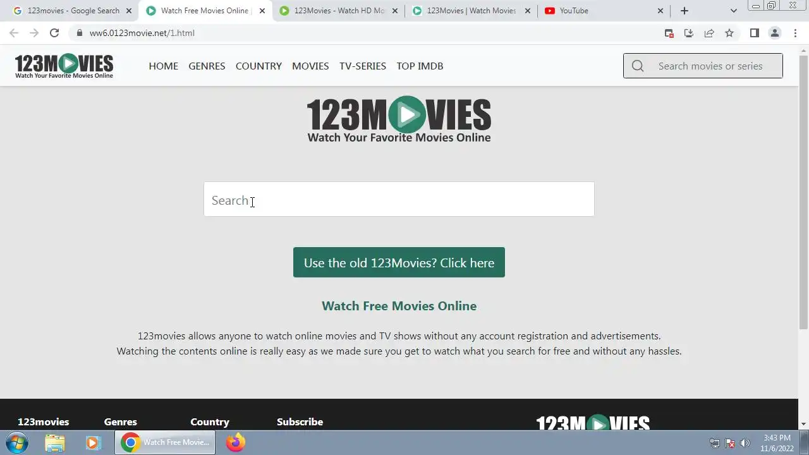Click the scrollbar down arrow
The height and width of the screenshot is (455, 809).
(803, 424)
